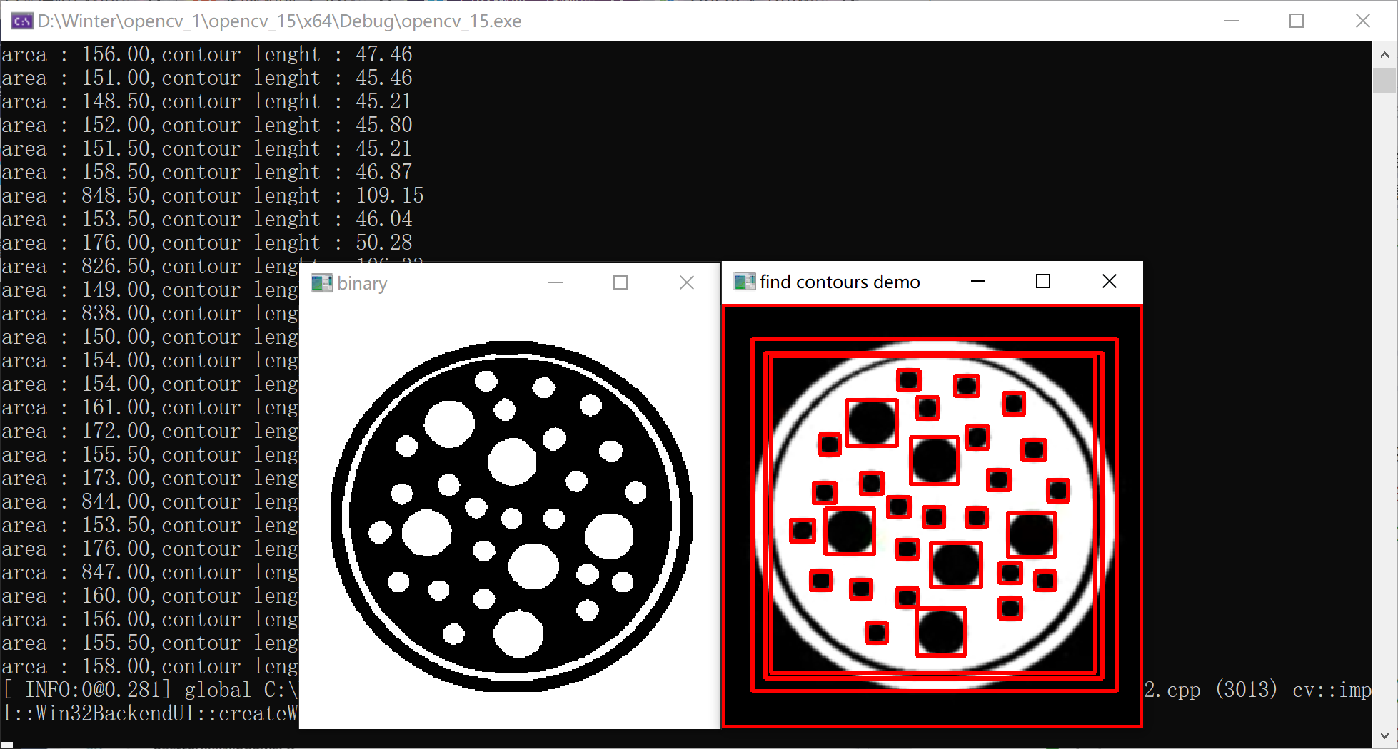
Task: Click the console vertical scrollbar thumb
Action: 1384,81
